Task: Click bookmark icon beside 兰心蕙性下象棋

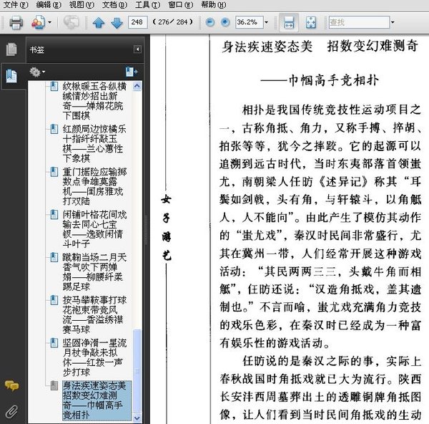Action: pos(54,129)
